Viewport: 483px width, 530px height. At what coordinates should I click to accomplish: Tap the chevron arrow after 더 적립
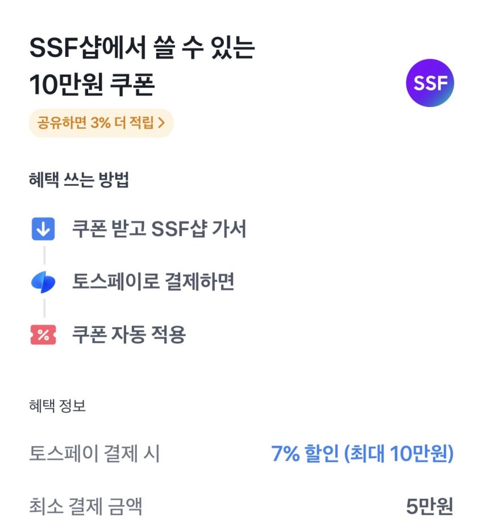[161, 122]
